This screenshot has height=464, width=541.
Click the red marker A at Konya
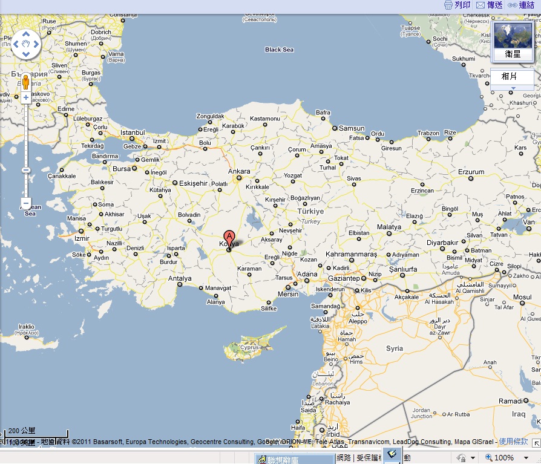pyautogui.click(x=229, y=237)
